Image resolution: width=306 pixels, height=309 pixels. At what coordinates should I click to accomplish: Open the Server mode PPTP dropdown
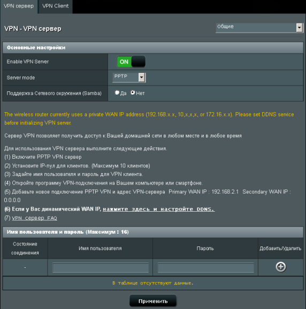tap(129, 78)
